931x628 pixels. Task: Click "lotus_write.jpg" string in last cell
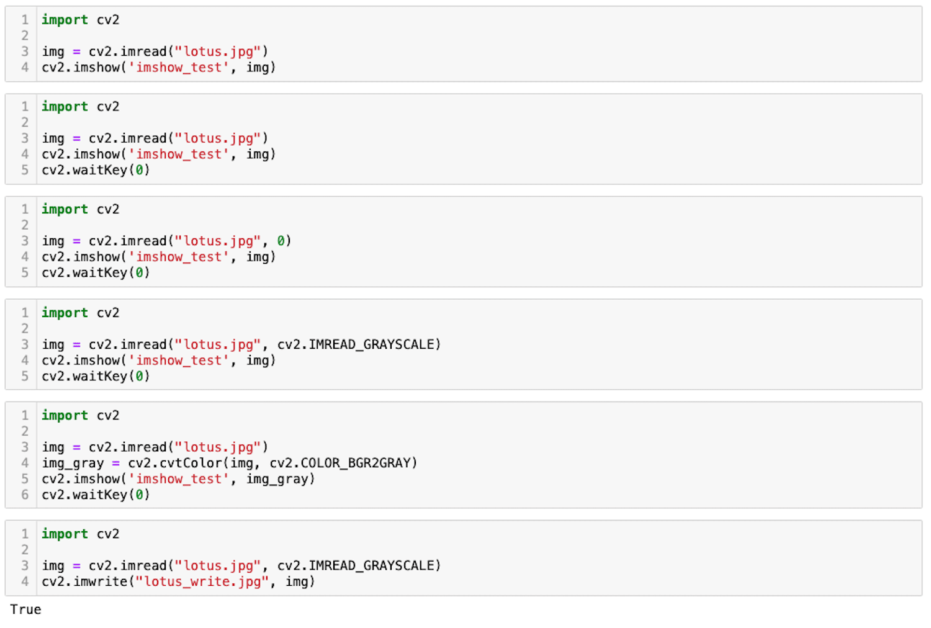202,581
